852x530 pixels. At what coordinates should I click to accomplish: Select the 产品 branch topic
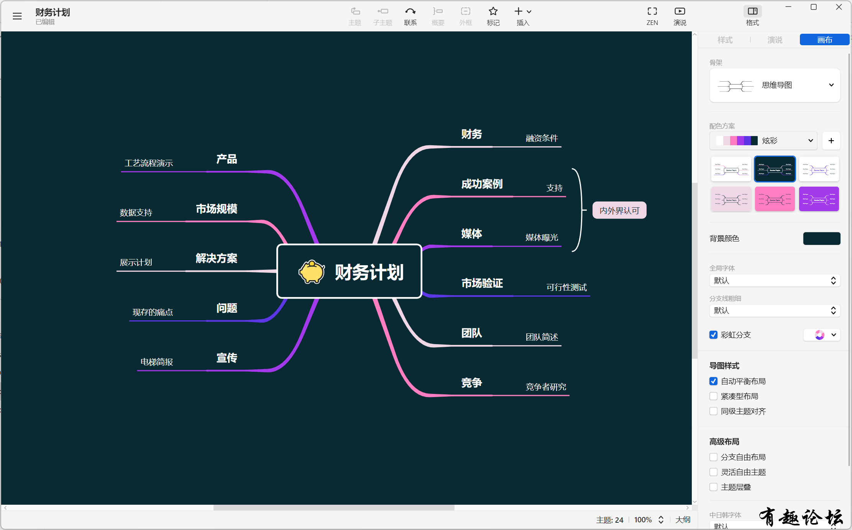pyautogui.click(x=227, y=159)
